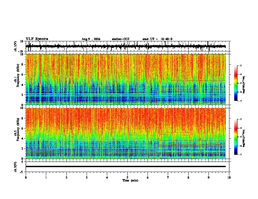Image resolution: width=258 pixels, height=199 pixels.
Task: Click the flat black ch.3 voltage trace
Action: click(x=126, y=166)
